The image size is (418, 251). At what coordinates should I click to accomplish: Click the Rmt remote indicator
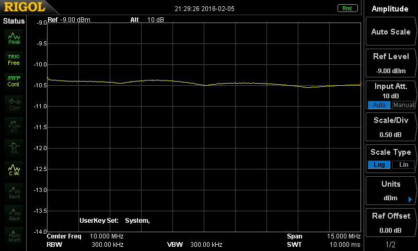tap(347, 8)
